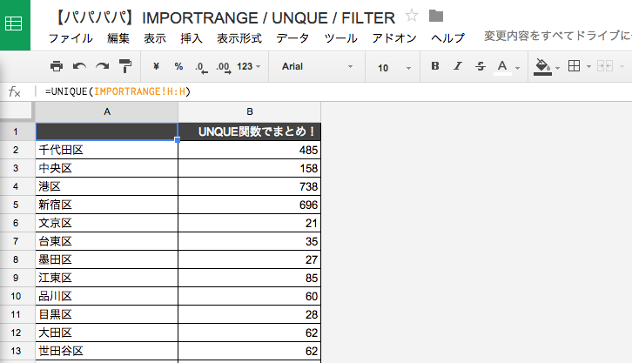This screenshot has width=632, height=363.
Task: Select the UNQUE関数でまとめ！ header cell
Action: click(250, 131)
